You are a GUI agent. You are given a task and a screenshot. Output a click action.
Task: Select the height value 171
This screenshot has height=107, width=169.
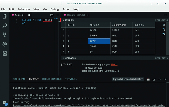[x=144, y=30]
